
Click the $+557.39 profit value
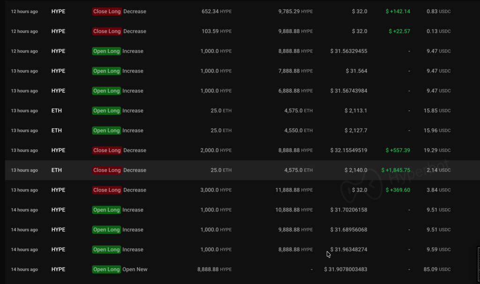point(397,150)
